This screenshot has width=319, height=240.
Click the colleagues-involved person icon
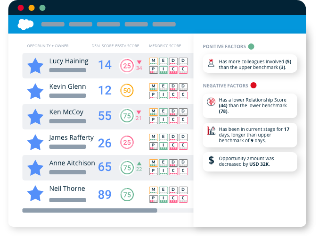tap(211, 63)
